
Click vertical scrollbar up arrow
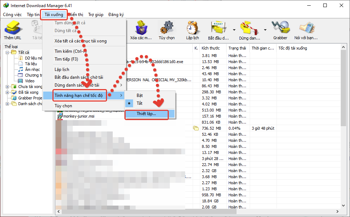pos(343,47)
